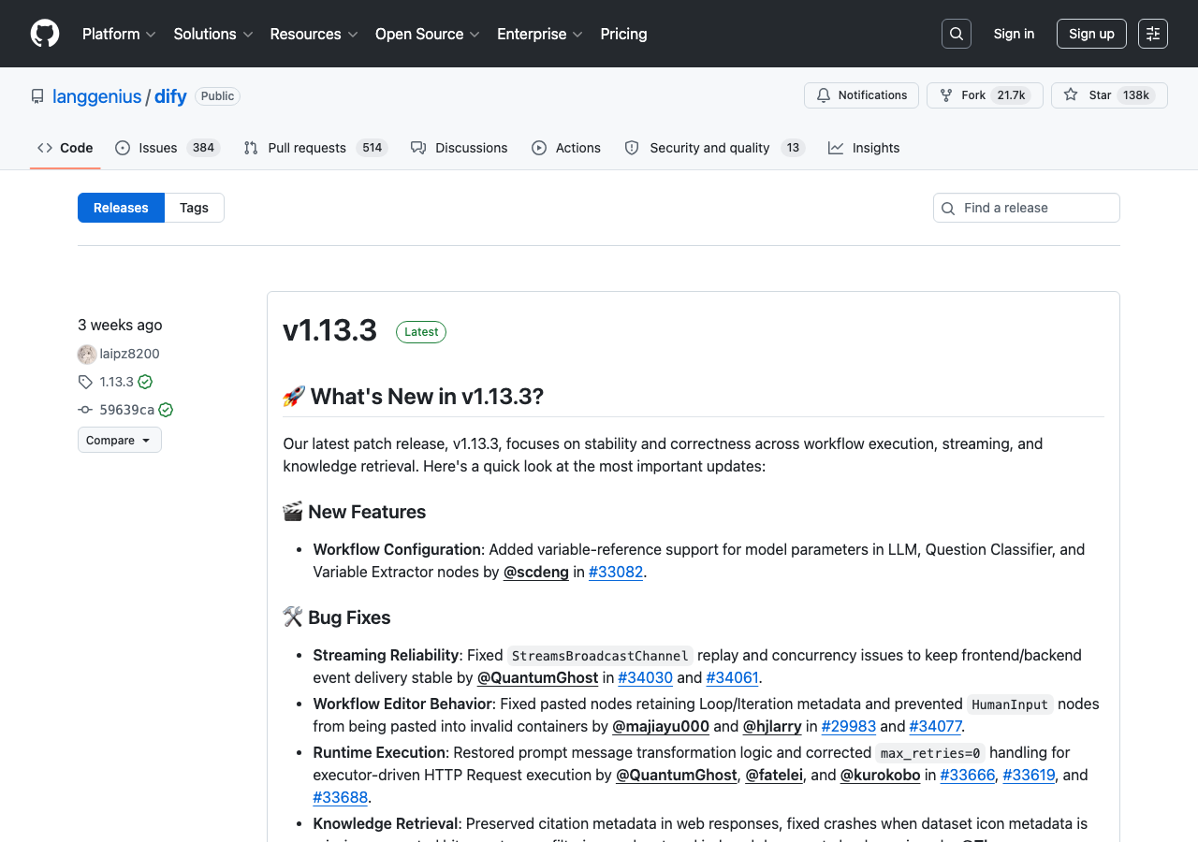Open the 1.13.3 tag link
Screen dimensions: 1198x842
coord(116,382)
